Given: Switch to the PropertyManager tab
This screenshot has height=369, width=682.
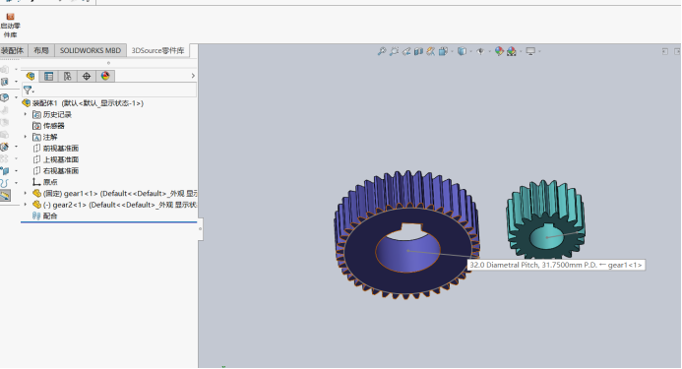Looking at the screenshot, I should coord(49,76).
